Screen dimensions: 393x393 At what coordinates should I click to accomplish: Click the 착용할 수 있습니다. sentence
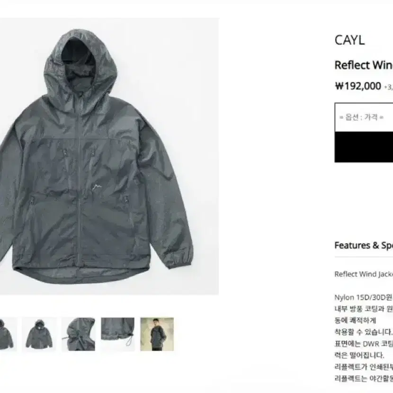coord(363,332)
